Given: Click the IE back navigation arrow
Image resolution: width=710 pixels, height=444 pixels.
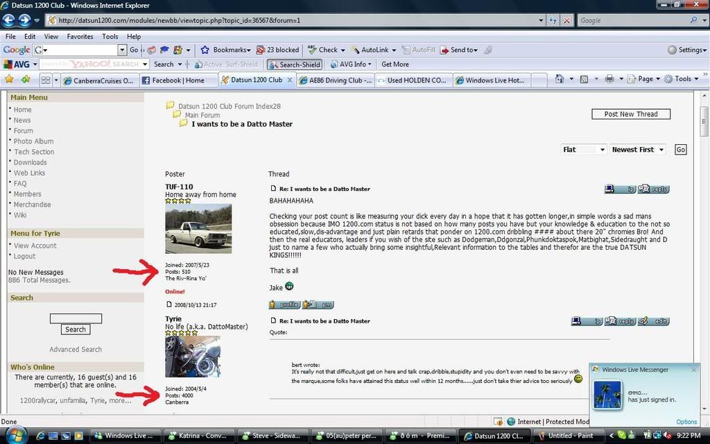Looking at the screenshot, I should coord(9,20).
